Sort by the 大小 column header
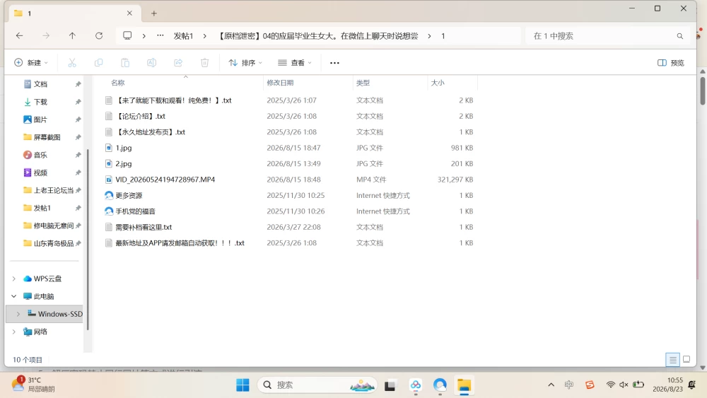Image resolution: width=707 pixels, height=398 pixels. (438, 83)
